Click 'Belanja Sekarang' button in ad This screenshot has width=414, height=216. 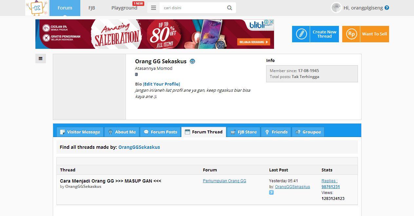(x=254, y=42)
